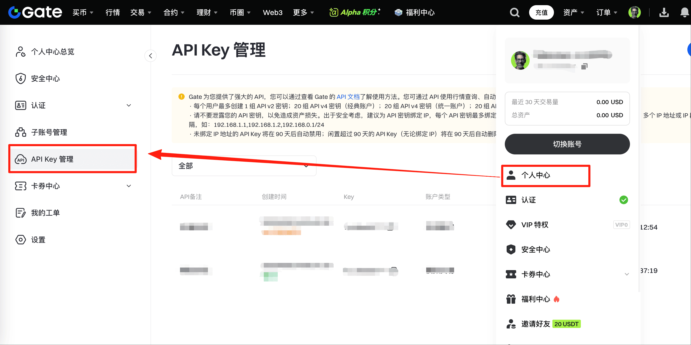Screen dimensions: 691x345
Task: Click the 切换账号 button
Action: pos(567,144)
